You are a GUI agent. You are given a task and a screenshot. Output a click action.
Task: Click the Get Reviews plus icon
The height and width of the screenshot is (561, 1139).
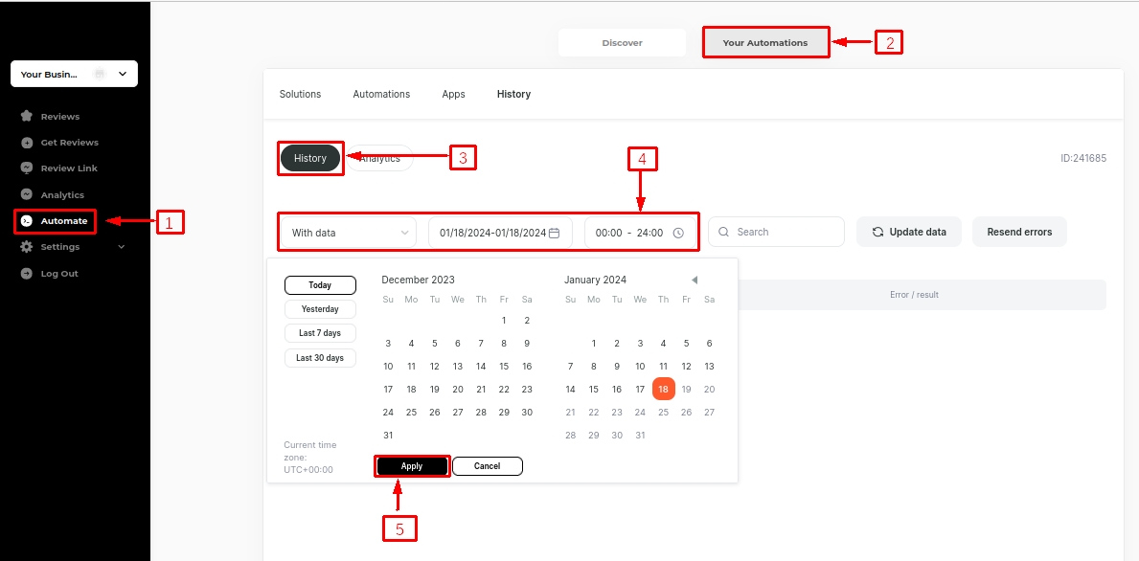pos(27,143)
